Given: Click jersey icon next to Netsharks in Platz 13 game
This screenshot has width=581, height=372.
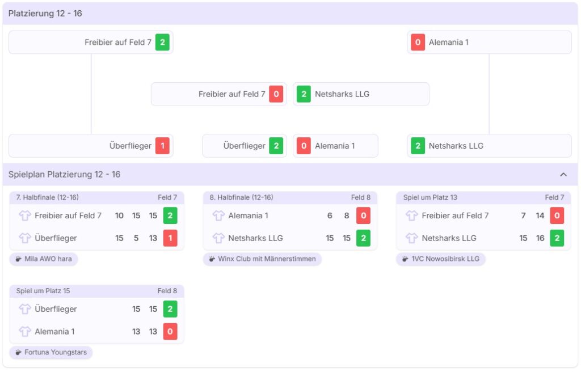Looking at the screenshot, I should pos(412,238).
